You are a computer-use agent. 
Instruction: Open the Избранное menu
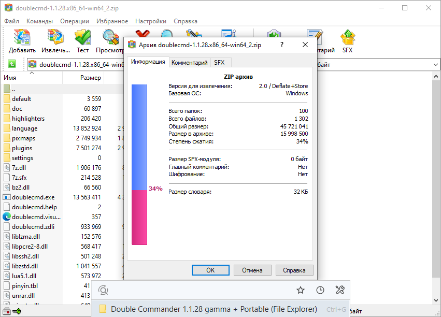(112, 21)
